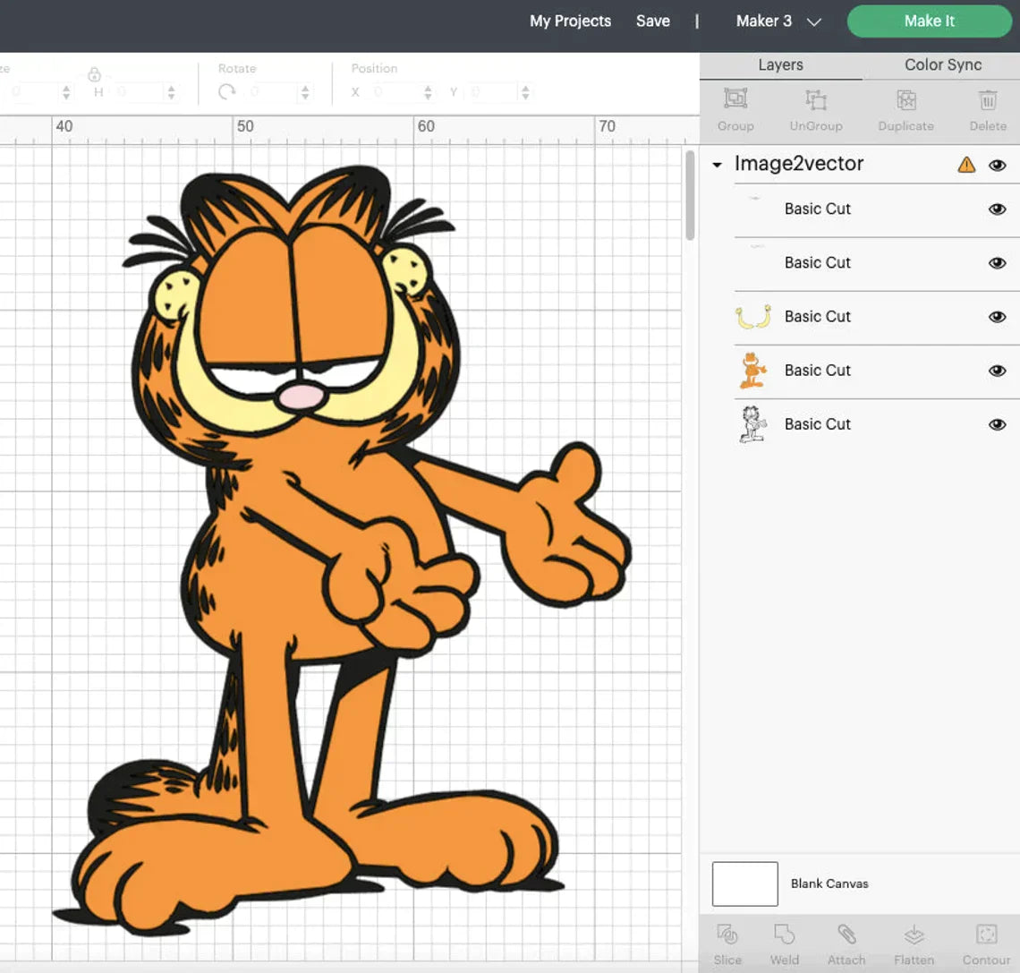Viewport: 1020px width, 973px height.
Task: Select the Attach tool
Action: coord(846,935)
